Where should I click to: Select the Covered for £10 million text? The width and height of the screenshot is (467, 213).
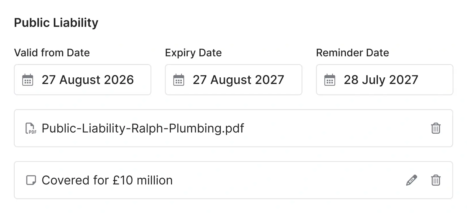coord(107,180)
